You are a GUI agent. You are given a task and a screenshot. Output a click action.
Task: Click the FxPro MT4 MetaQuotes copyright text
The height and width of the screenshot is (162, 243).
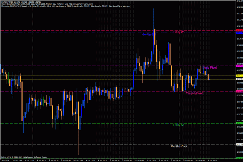24,157
